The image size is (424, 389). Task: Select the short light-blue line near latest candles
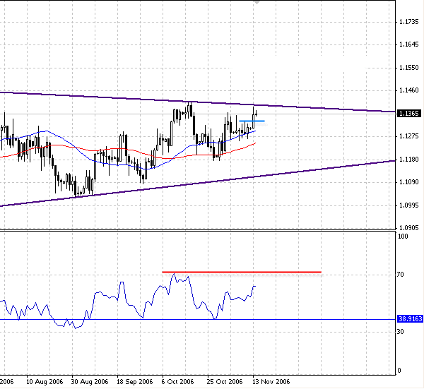click(x=252, y=121)
